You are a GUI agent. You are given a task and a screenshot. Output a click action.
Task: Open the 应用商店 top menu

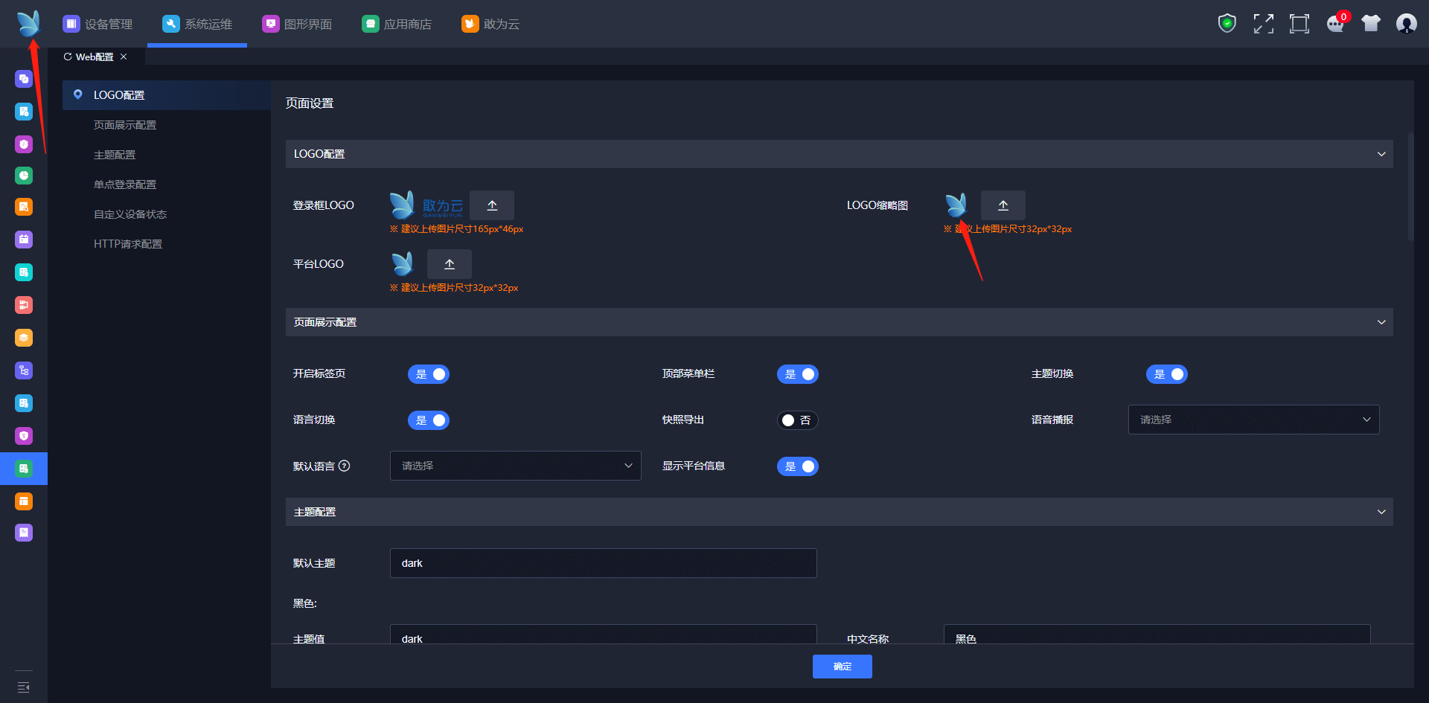pos(397,24)
